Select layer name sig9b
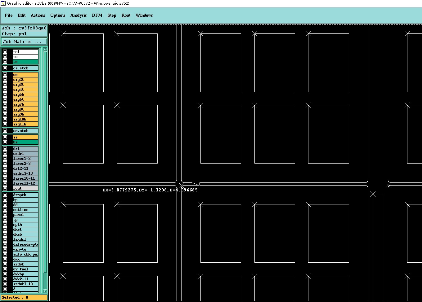Image resolution: width=422 pixels, height=302 pixels. (x=25, y=114)
